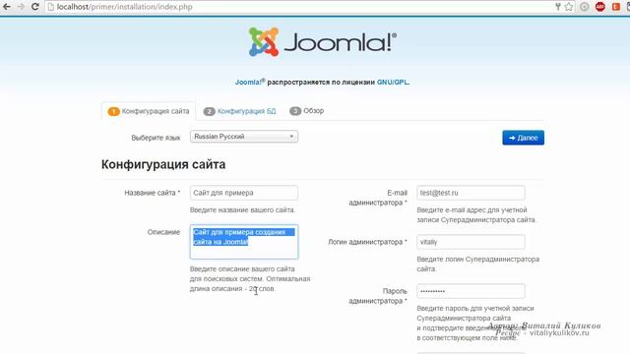Click the orange extension icon in the toolbar
Viewport: 630px width, 354px height.
point(616,7)
